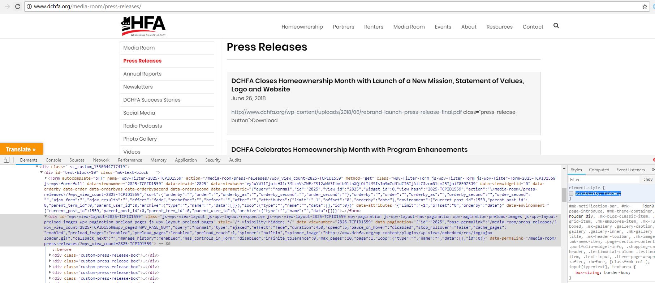Click the site search magnifier icon
The width and height of the screenshot is (655, 283).
point(556,26)
